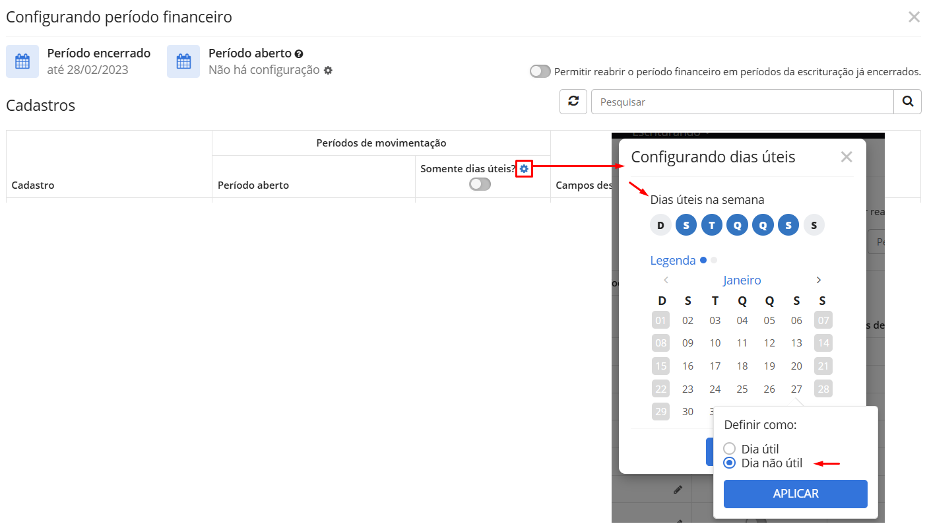This screenshot has height=530, width=927.
Task: Select day 12 in the calendar
Action: [769, 343]
